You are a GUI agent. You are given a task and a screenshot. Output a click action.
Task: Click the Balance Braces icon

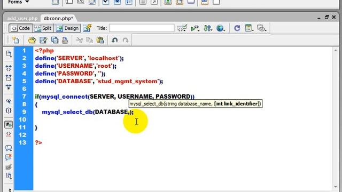[x=9, y=110]
